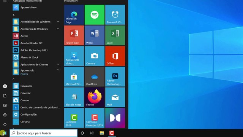This screenshot has height=137, width=243.
Task: Open ApowerMirror from the app list
Action: [x=36, y=8]
